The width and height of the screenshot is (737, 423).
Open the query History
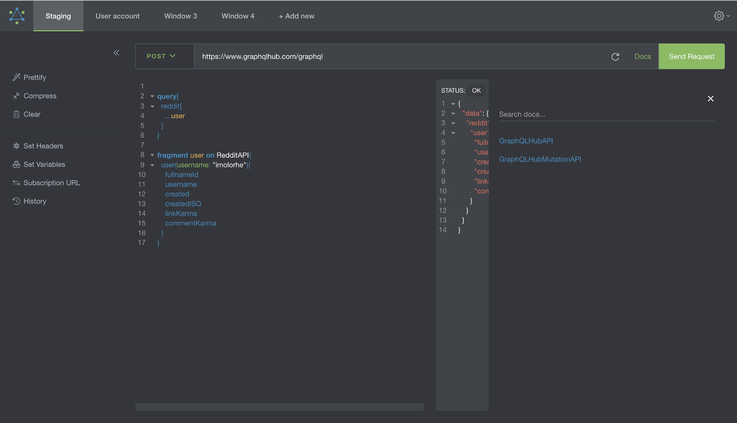click(x=35, y=201)
